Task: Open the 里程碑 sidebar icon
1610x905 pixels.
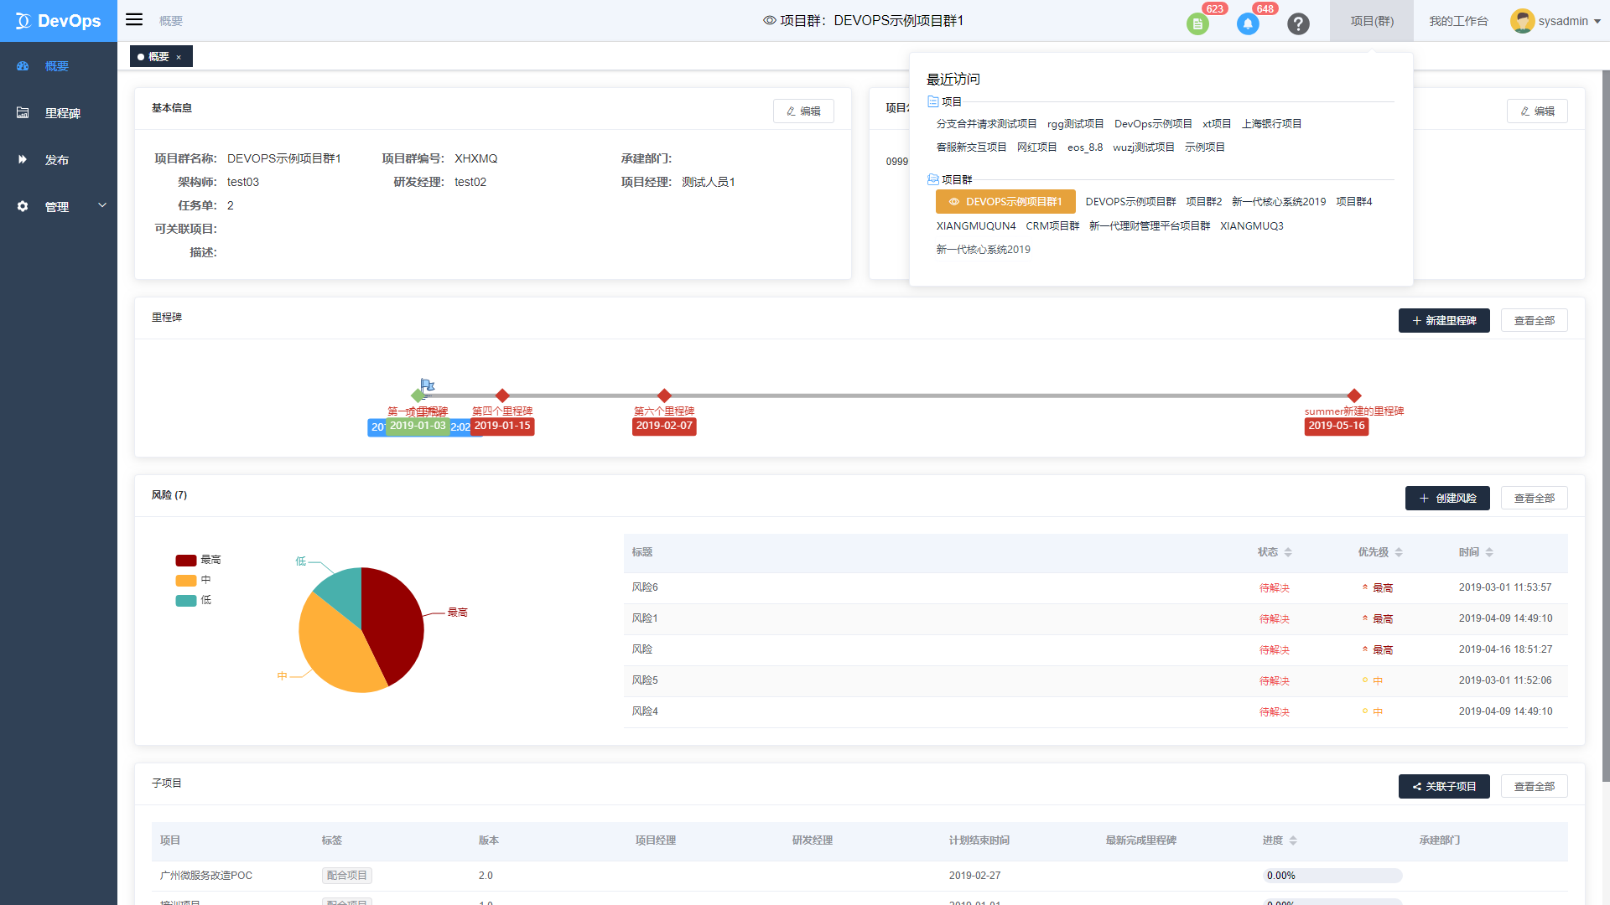Action: (x=23, y=113)
